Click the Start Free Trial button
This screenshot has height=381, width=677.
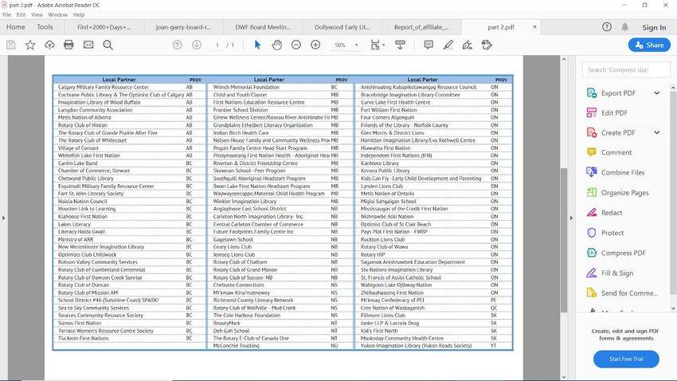626,359
